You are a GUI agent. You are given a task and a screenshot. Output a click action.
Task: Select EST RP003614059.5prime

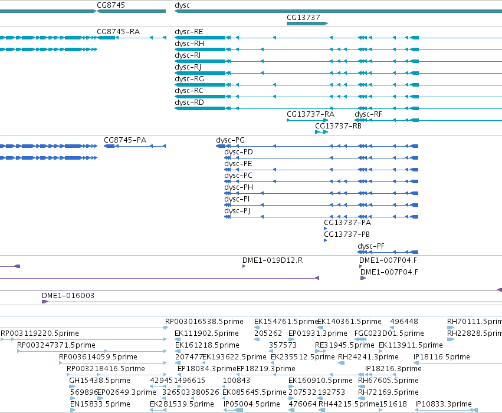[x=98, y=357]
